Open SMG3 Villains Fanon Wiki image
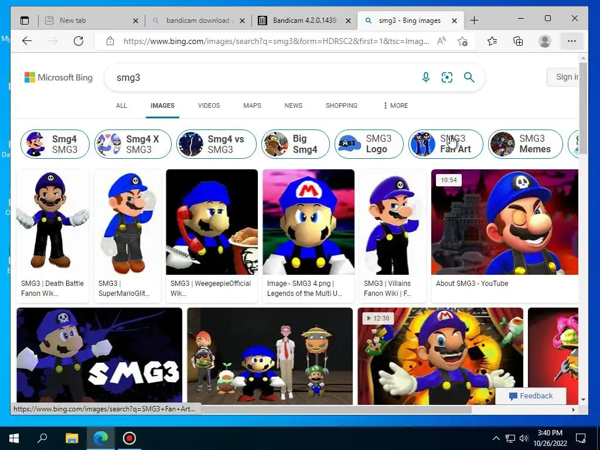Viewport: 600px width, 450px height. [x=393, y=222]
